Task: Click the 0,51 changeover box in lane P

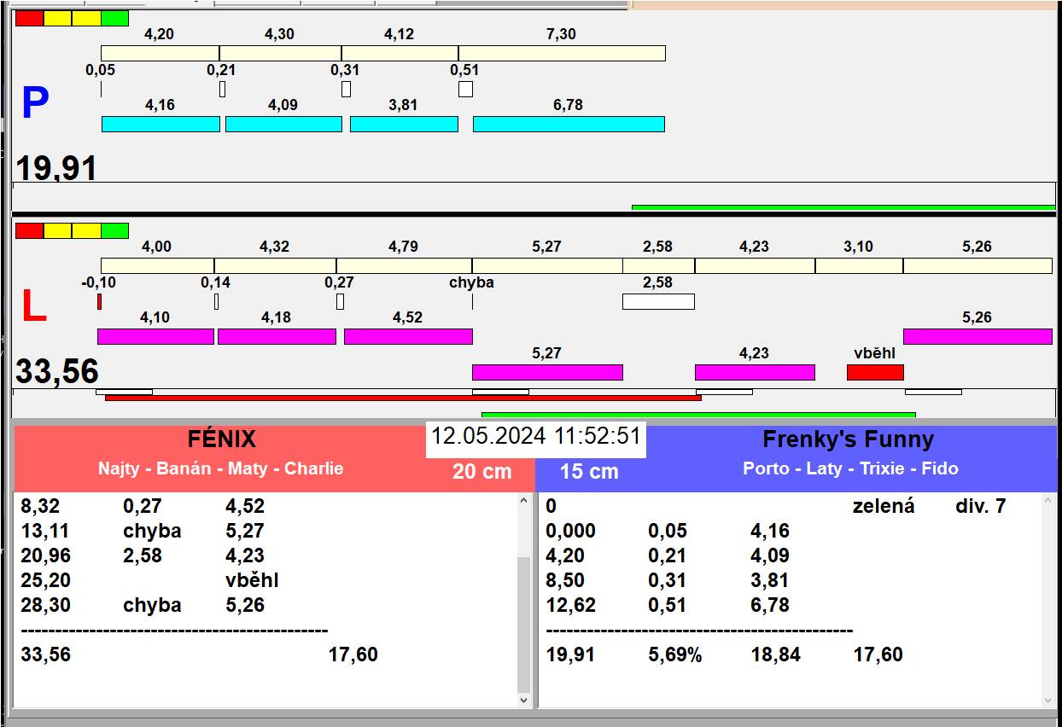Action: tap(465, 89)
